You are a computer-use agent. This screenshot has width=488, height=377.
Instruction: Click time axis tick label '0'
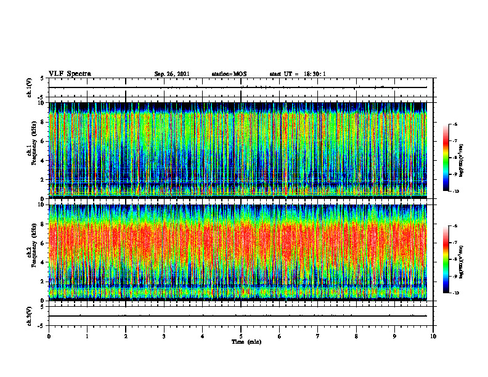49,336
